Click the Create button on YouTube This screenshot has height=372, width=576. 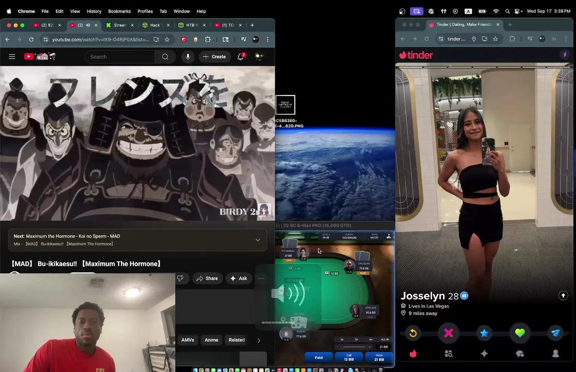click(x=215, y=56)
